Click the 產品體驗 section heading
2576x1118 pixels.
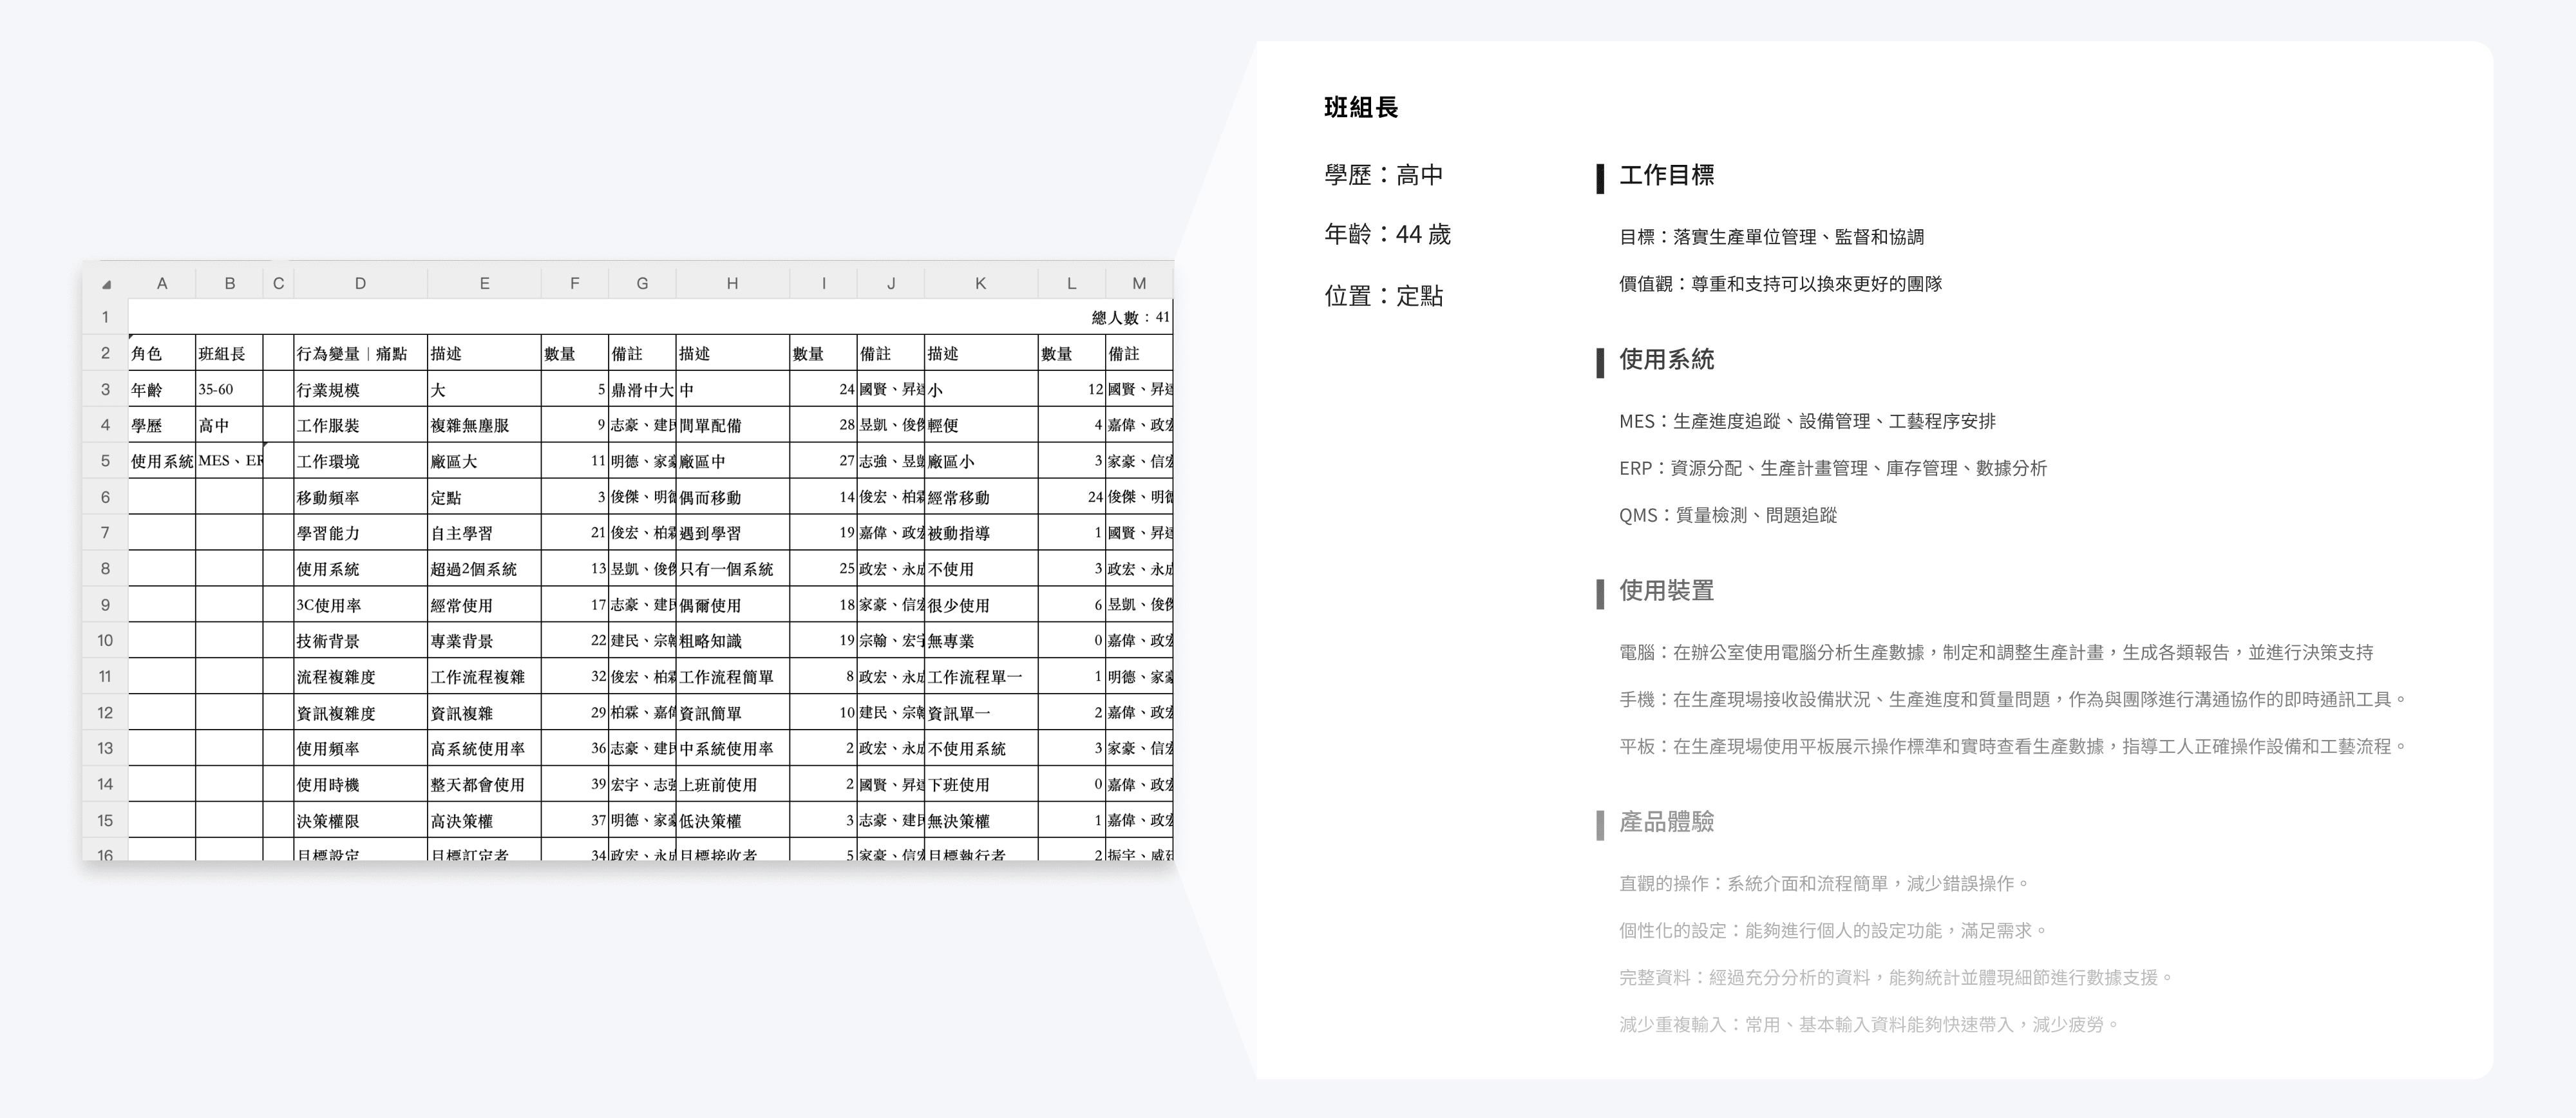point(1666,822)
